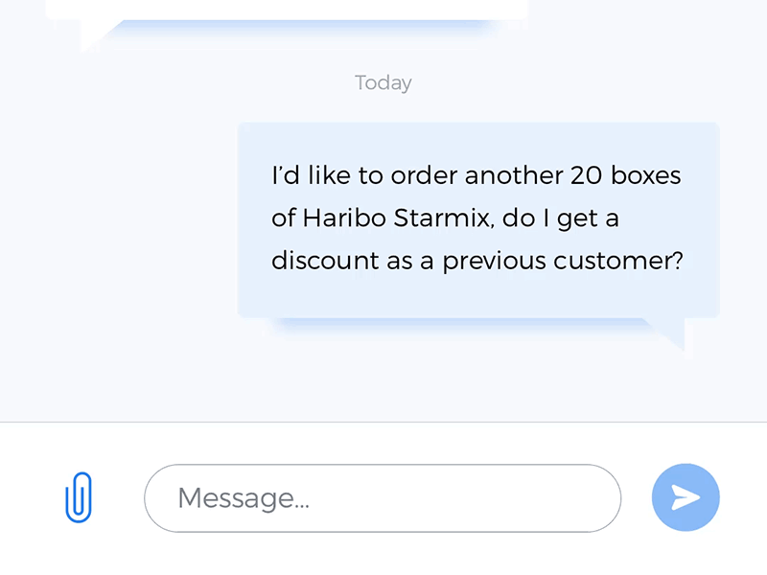Image resolution: width=767 pixels, height=575 pixels.
Task: Focus the Message input field
Action: (x=383, y=498)
